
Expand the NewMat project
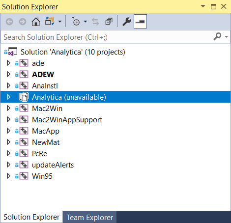(x=8, y=142)
